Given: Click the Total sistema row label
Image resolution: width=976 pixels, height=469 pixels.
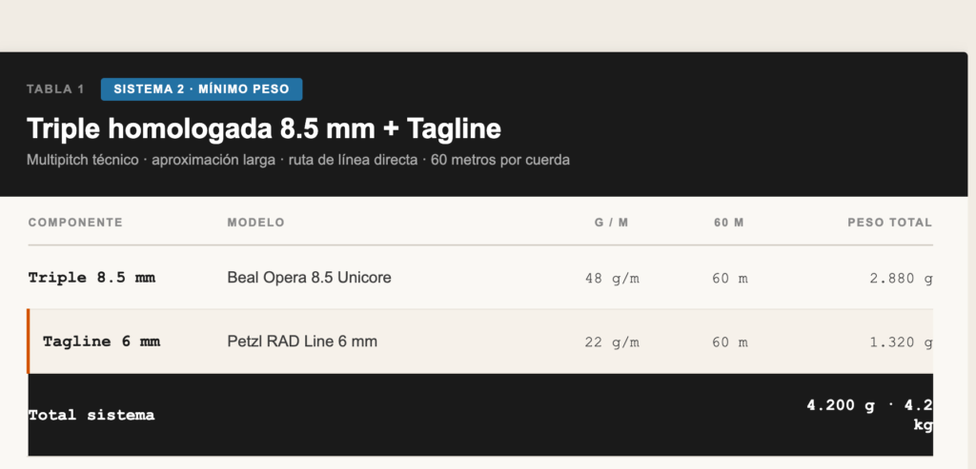Looking at the screenshot, I should 91,415.
